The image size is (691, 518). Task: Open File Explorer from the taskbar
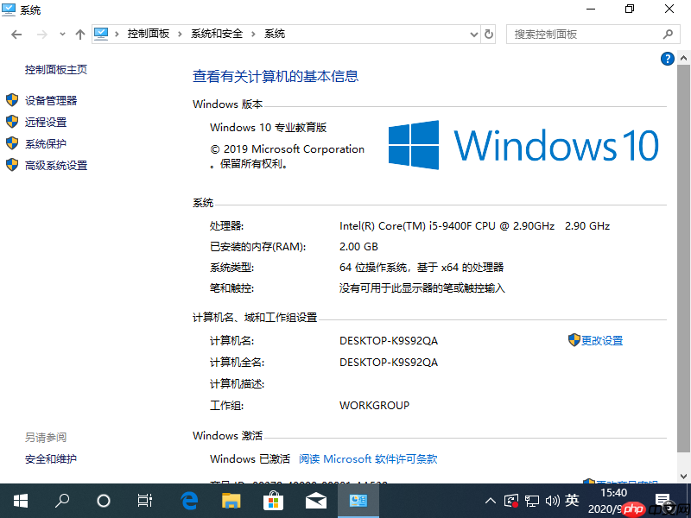tap(230, 501)
